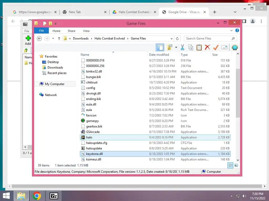Refresh the Game Files folder

point(177,38)
